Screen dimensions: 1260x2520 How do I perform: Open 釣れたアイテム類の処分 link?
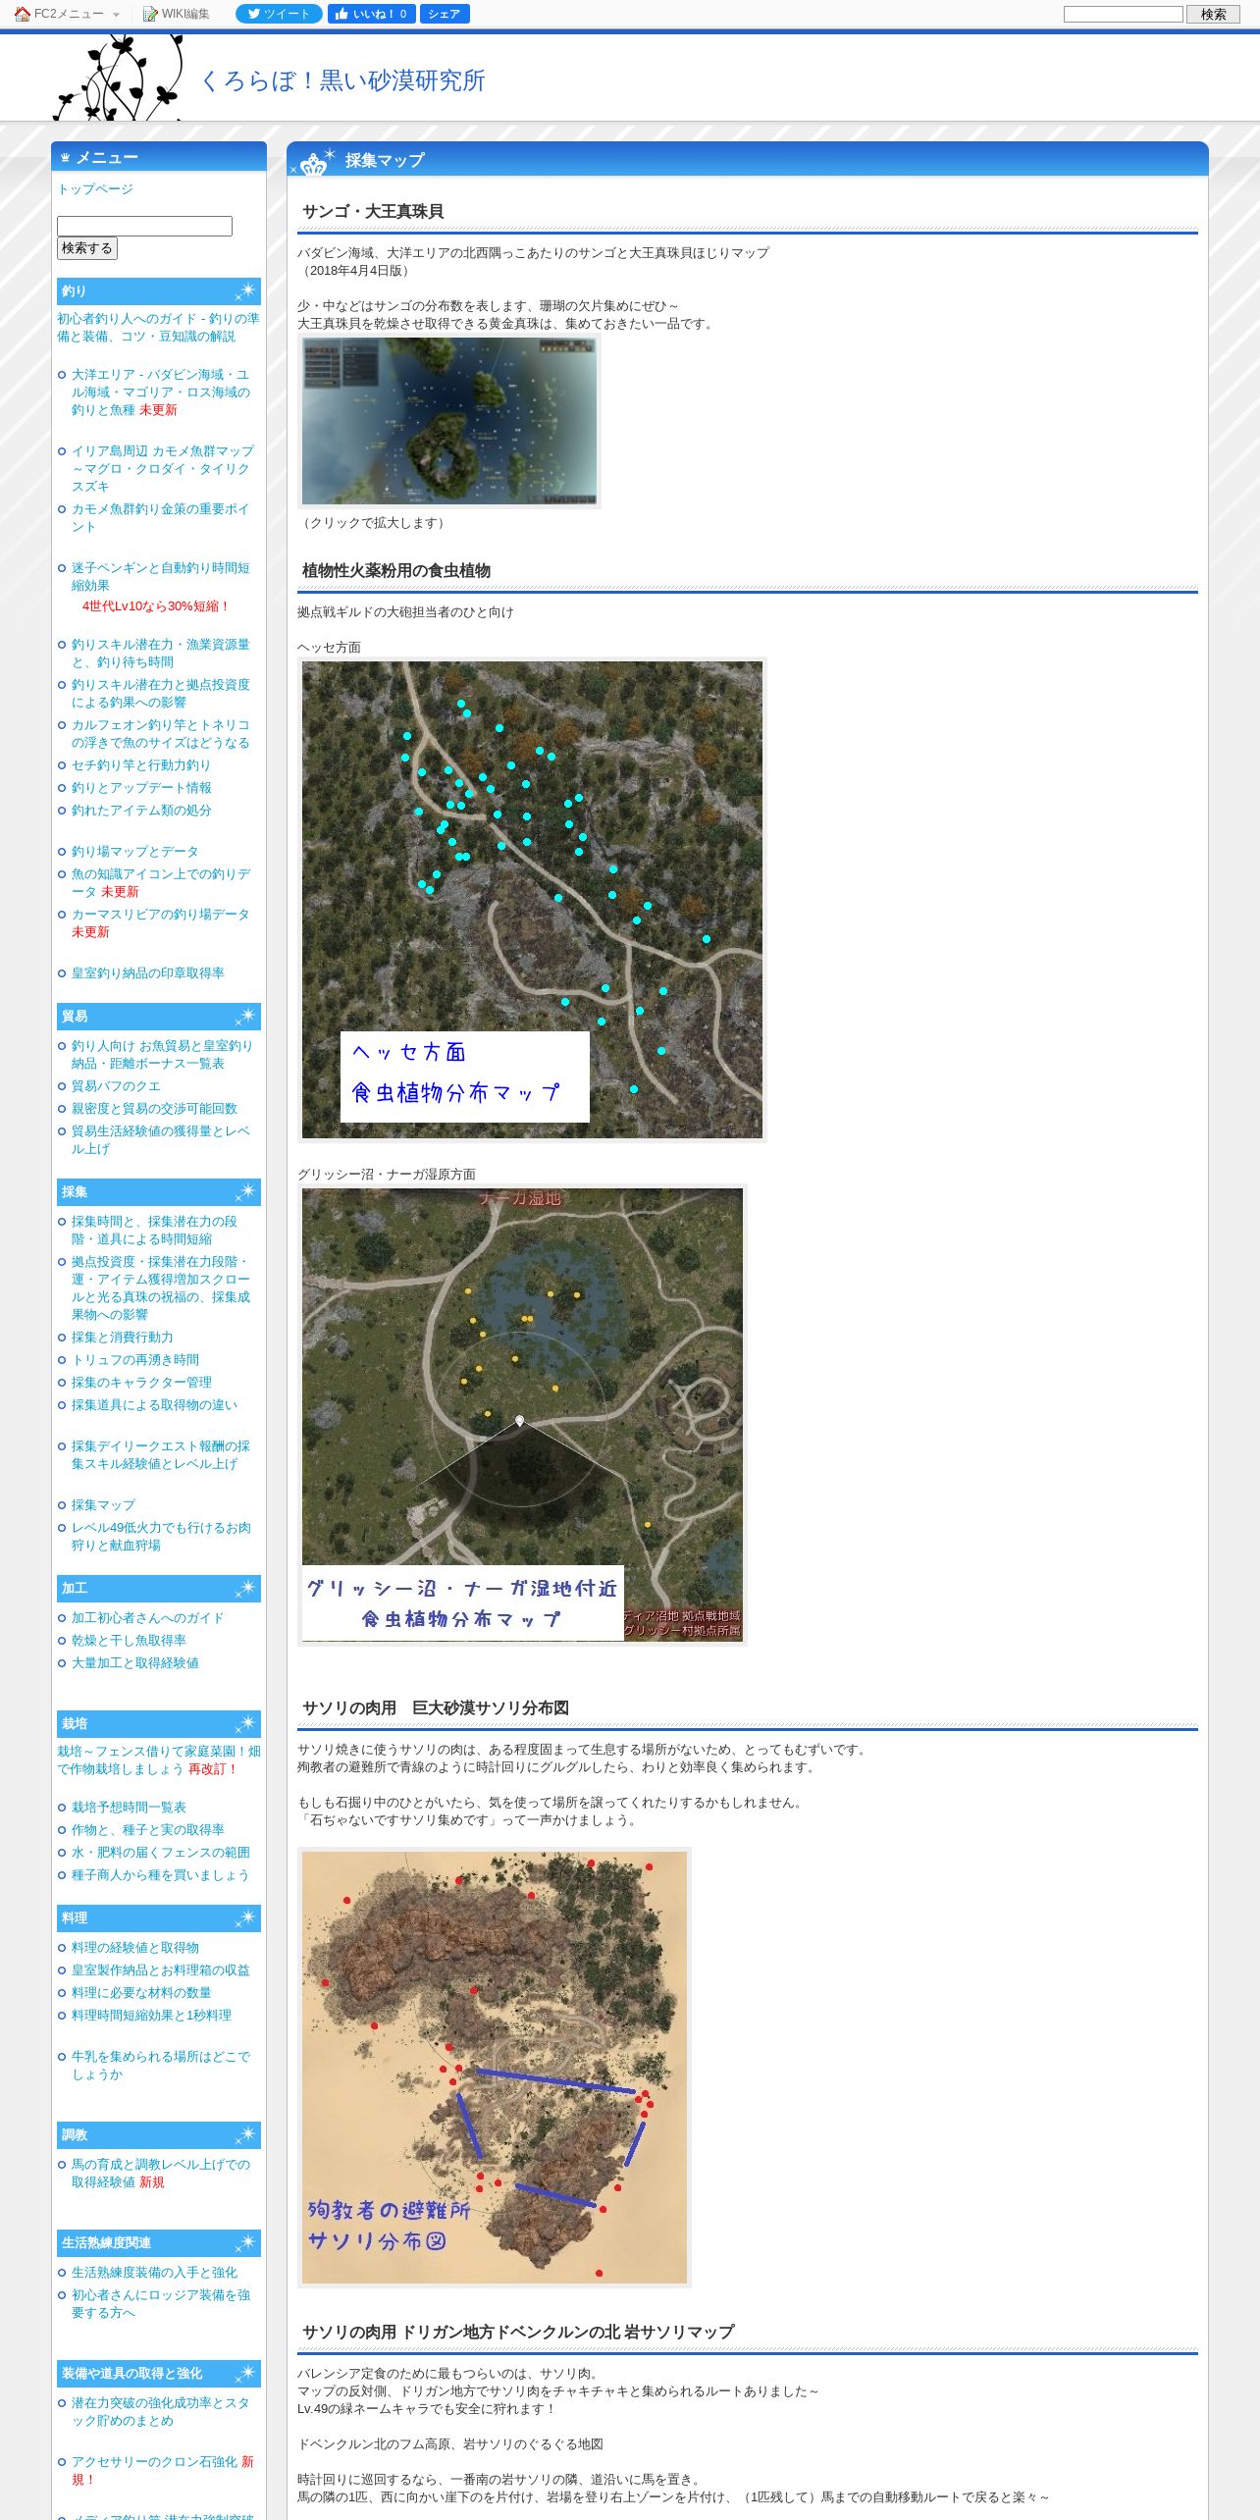tap(141, 810)
